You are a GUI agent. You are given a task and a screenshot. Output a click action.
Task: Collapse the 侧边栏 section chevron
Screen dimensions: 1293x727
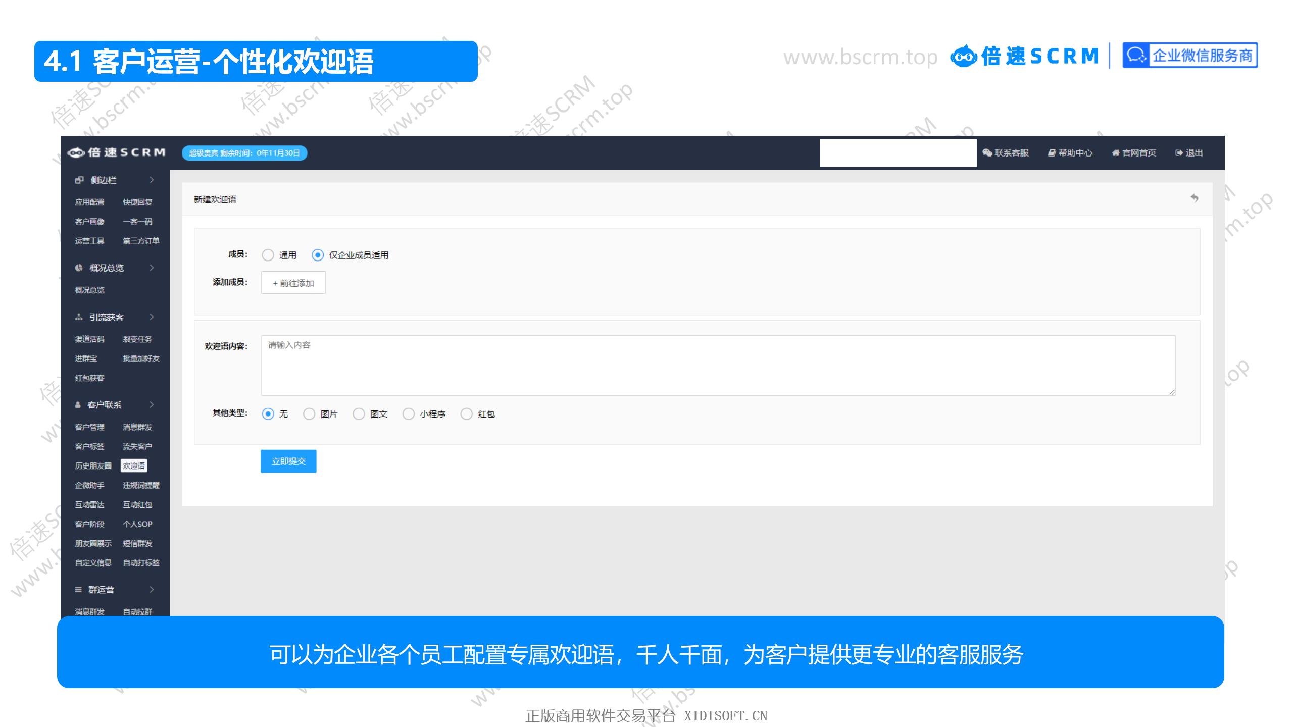pos(152,180)
